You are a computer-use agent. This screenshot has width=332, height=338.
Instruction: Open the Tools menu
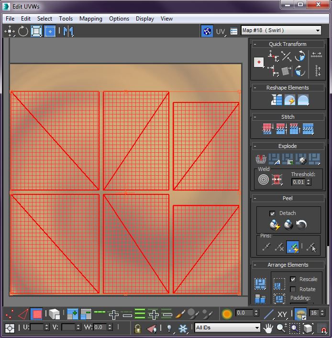(x=66, y=19)
